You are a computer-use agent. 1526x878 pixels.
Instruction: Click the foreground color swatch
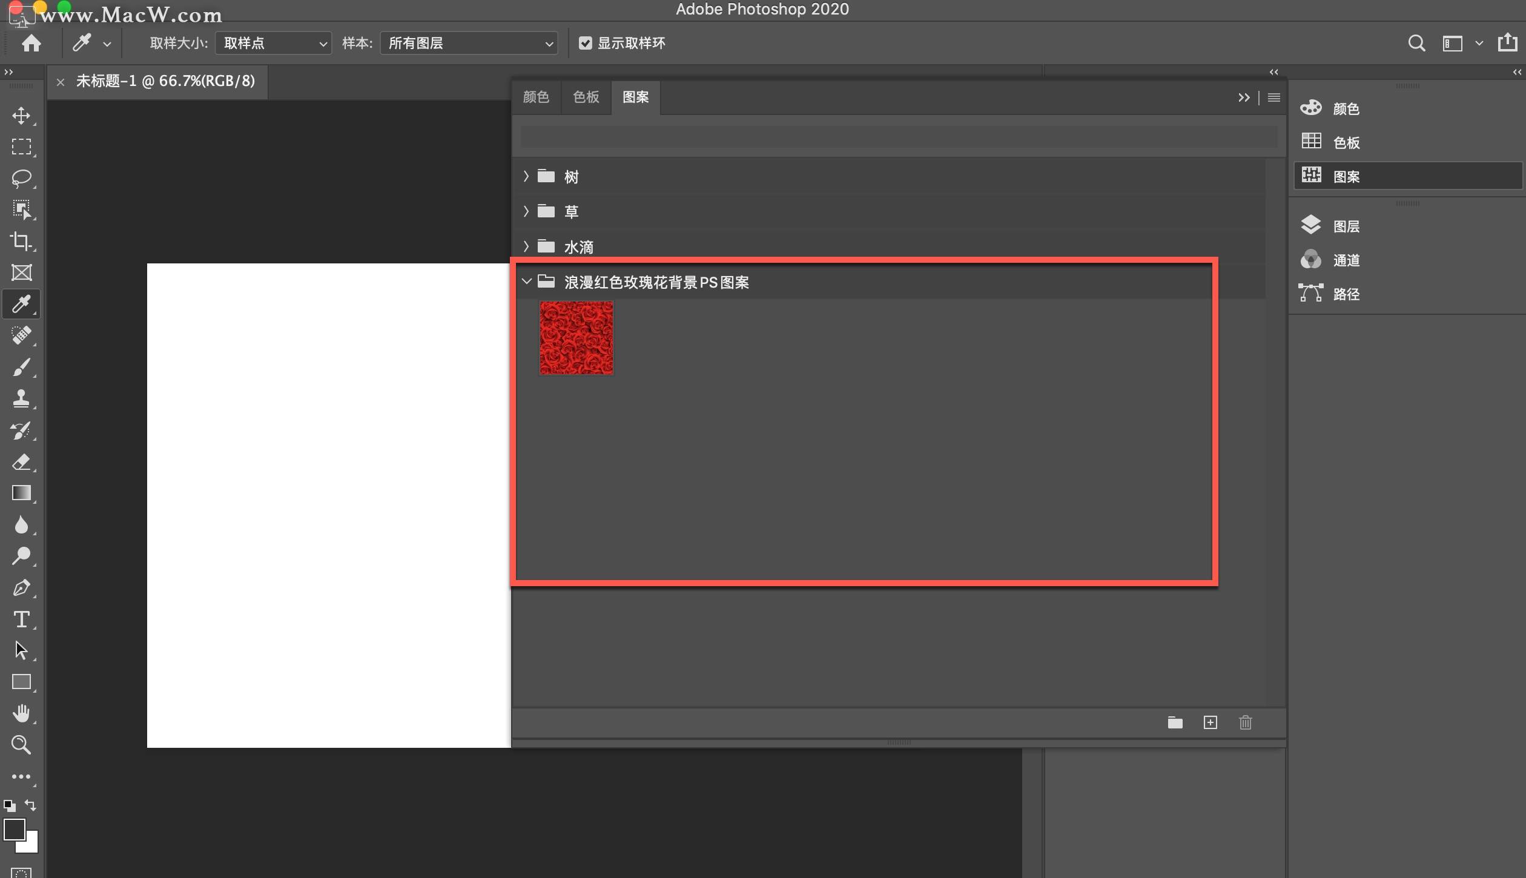tap(13, 829)
